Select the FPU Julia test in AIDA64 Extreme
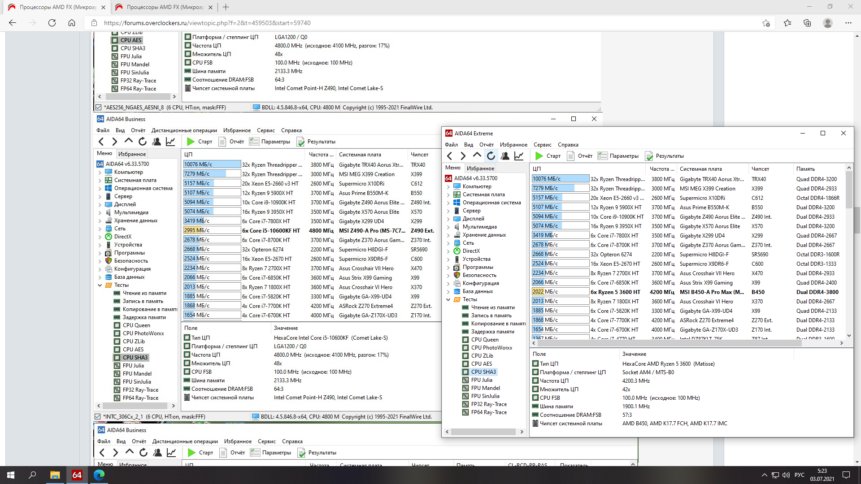This screenshot has height=484, width=861. pyautogui.click(x=482, y=380)
